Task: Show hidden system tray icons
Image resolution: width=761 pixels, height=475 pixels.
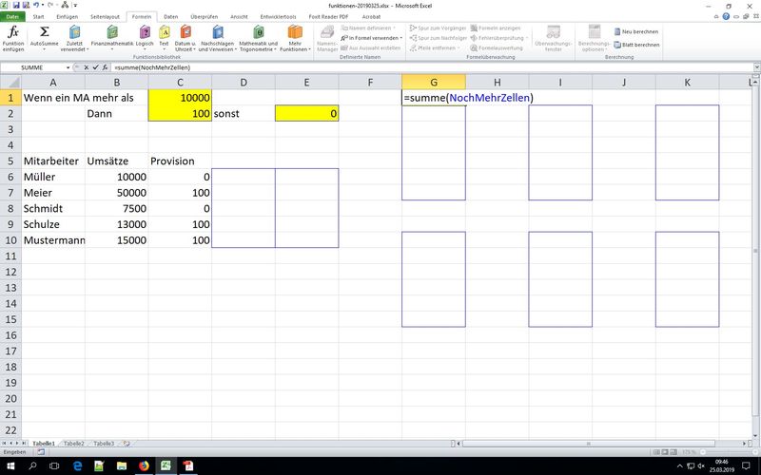Action: pyautogui.click(x=679, y=466)
